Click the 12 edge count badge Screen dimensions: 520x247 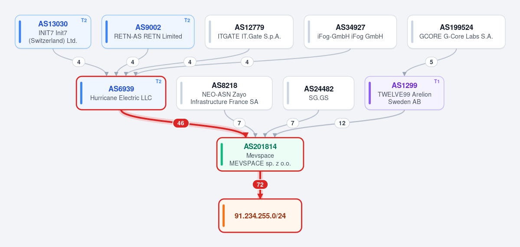click(342, 123)
